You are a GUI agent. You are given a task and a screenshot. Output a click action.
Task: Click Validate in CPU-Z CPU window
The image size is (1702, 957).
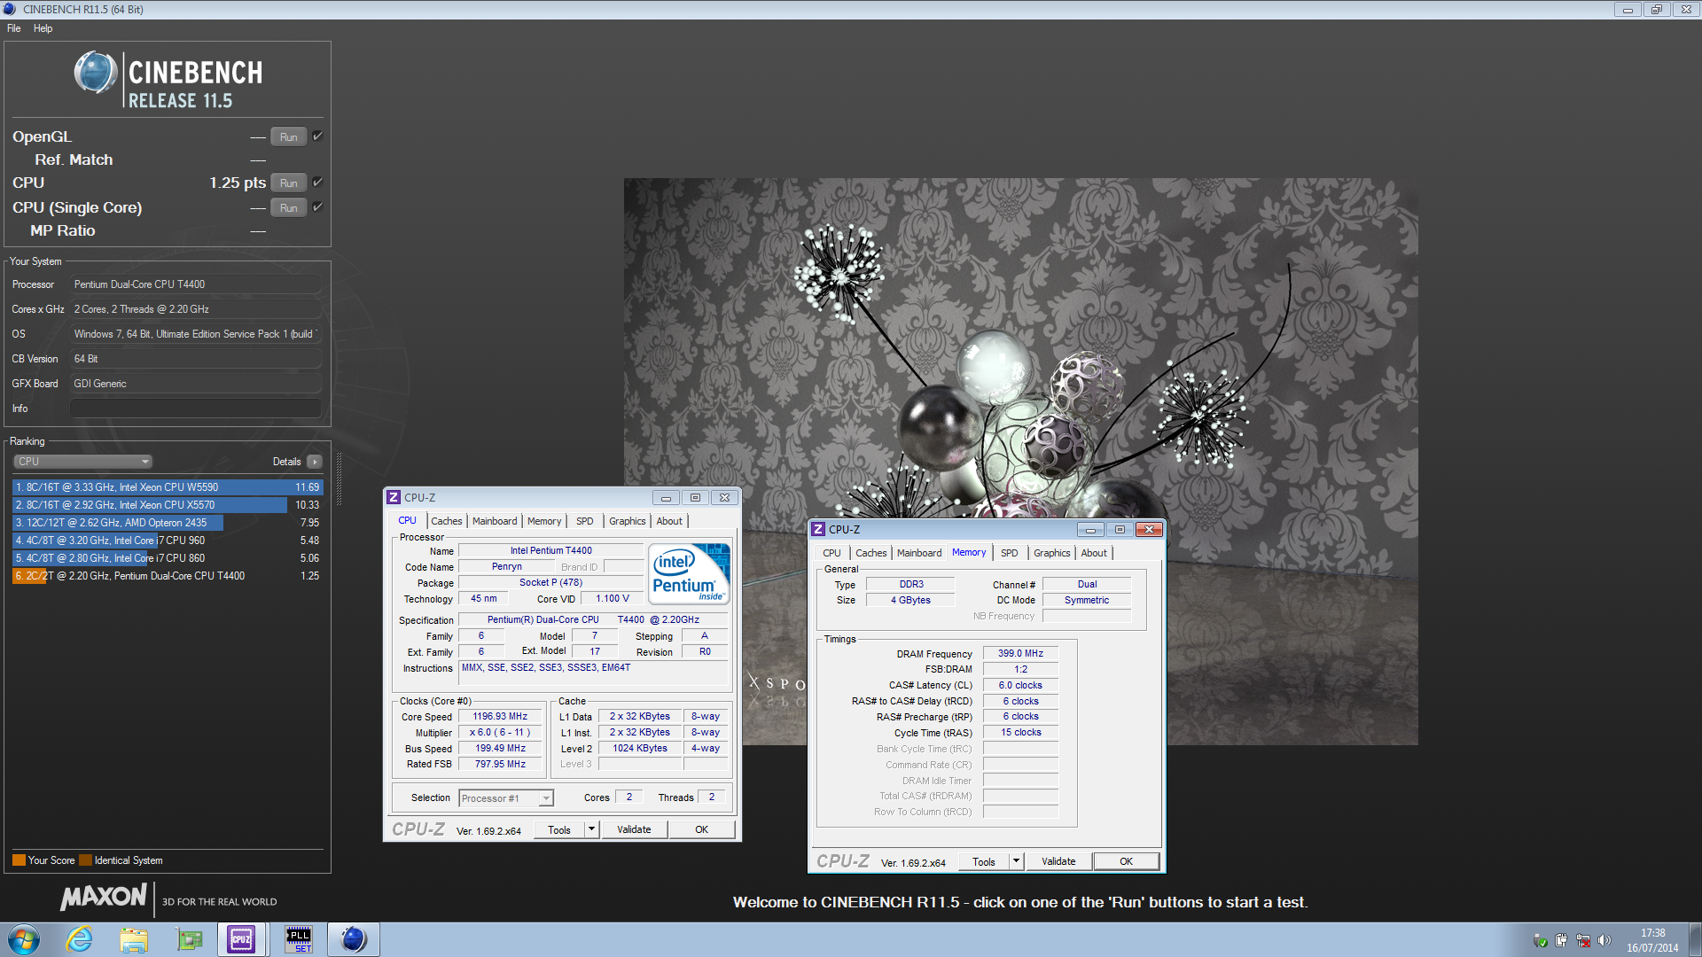634,829
